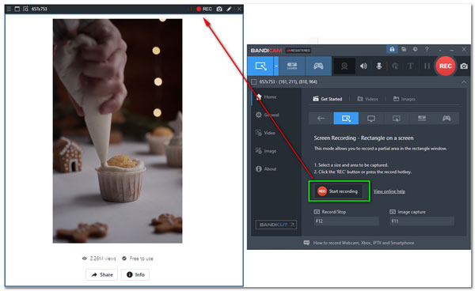
Task: Select the HDMI device recording mode in the top toolbar
Action: 292,66
